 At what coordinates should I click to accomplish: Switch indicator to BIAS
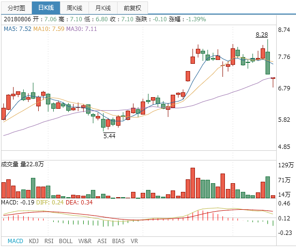[118, 241]
